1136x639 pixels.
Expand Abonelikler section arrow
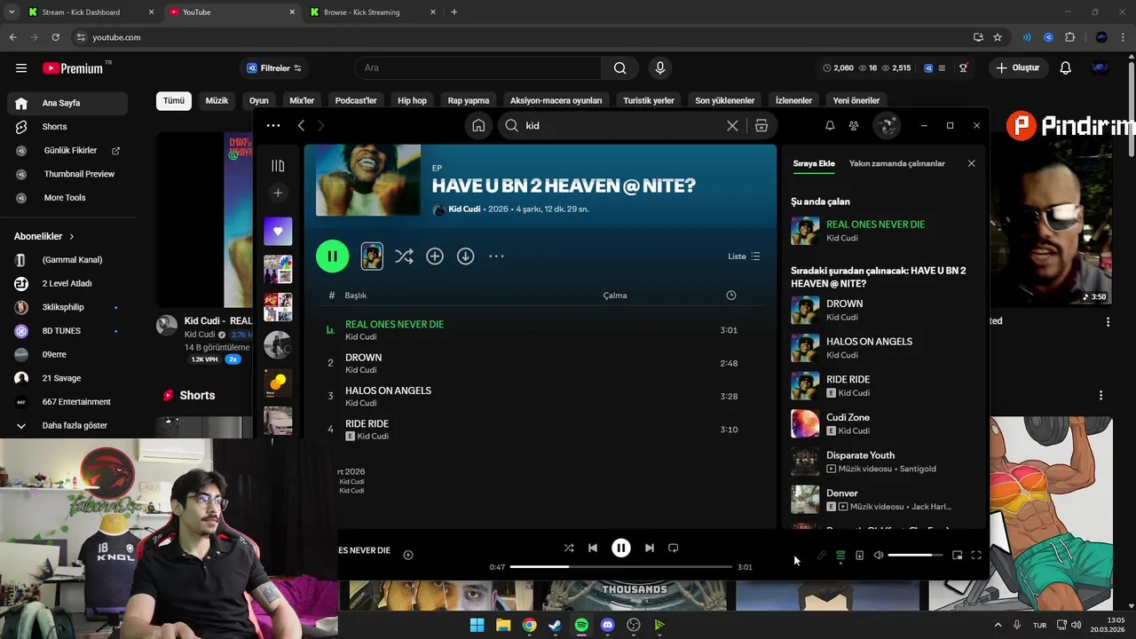point(72,237)
